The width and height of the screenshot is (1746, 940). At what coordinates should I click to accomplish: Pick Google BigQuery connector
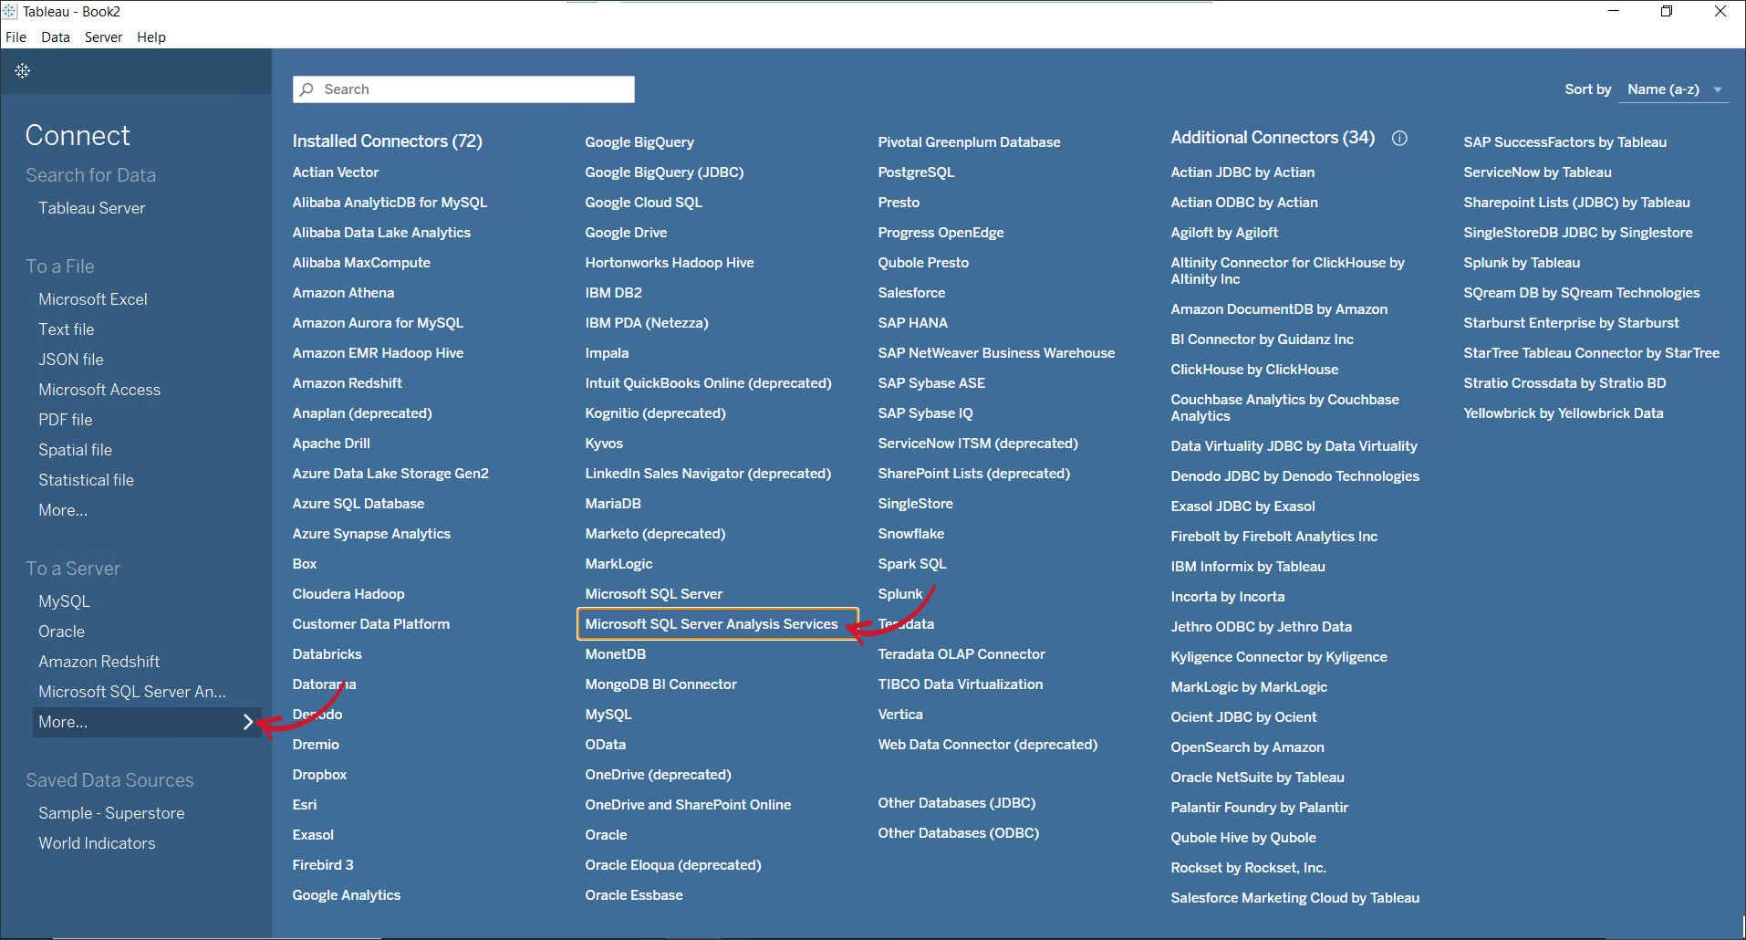click(639, 142)
